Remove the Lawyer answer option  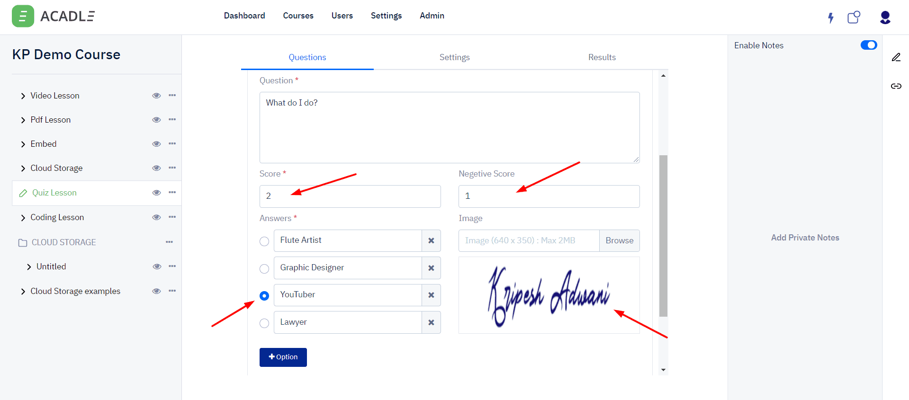(431, 322)
